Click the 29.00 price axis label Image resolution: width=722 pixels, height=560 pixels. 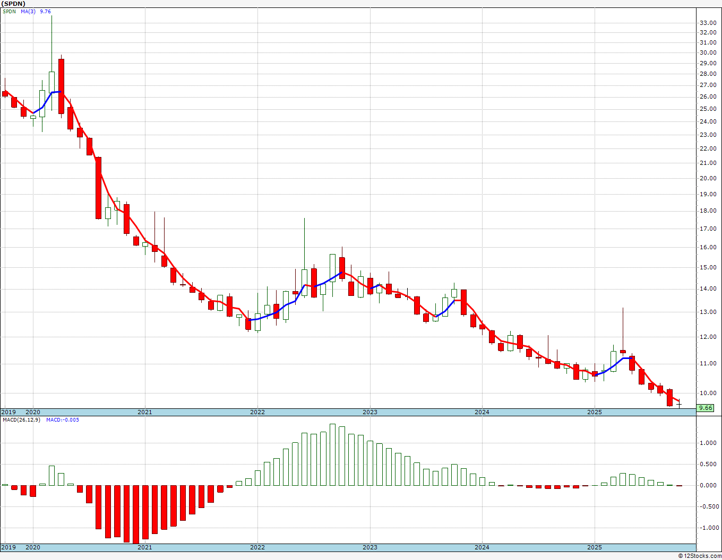tap(708, 63)
